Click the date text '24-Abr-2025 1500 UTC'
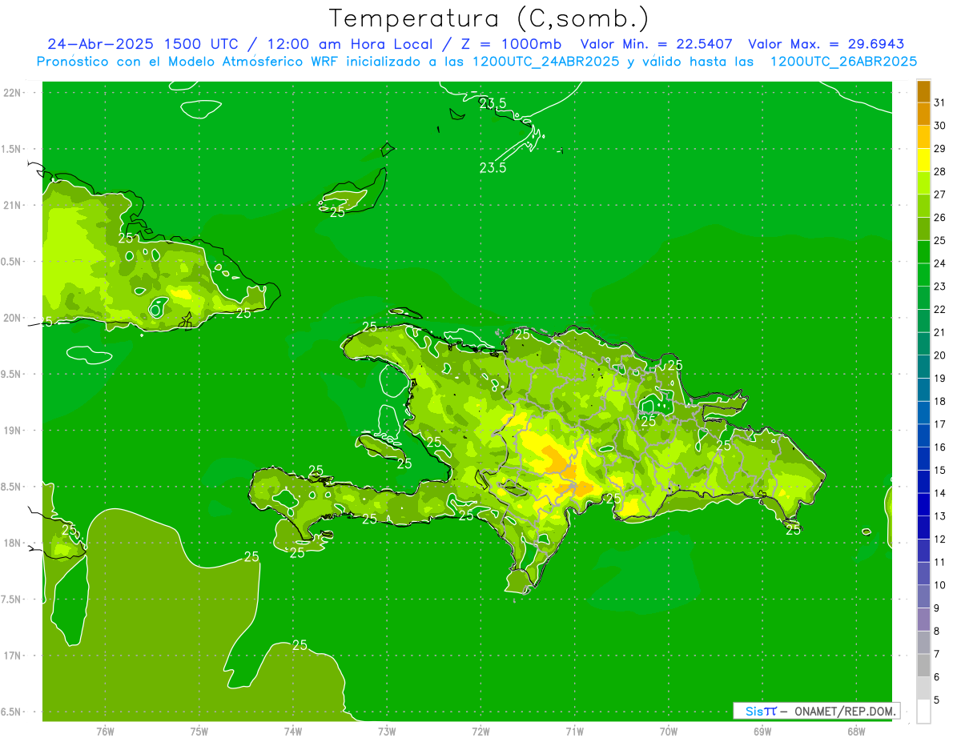The image size is (961, 742). click(x=147, y=44)
